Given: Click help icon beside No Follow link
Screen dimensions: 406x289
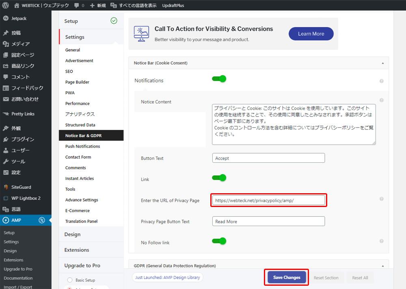Looking at the screenshot, I should 381,241.
